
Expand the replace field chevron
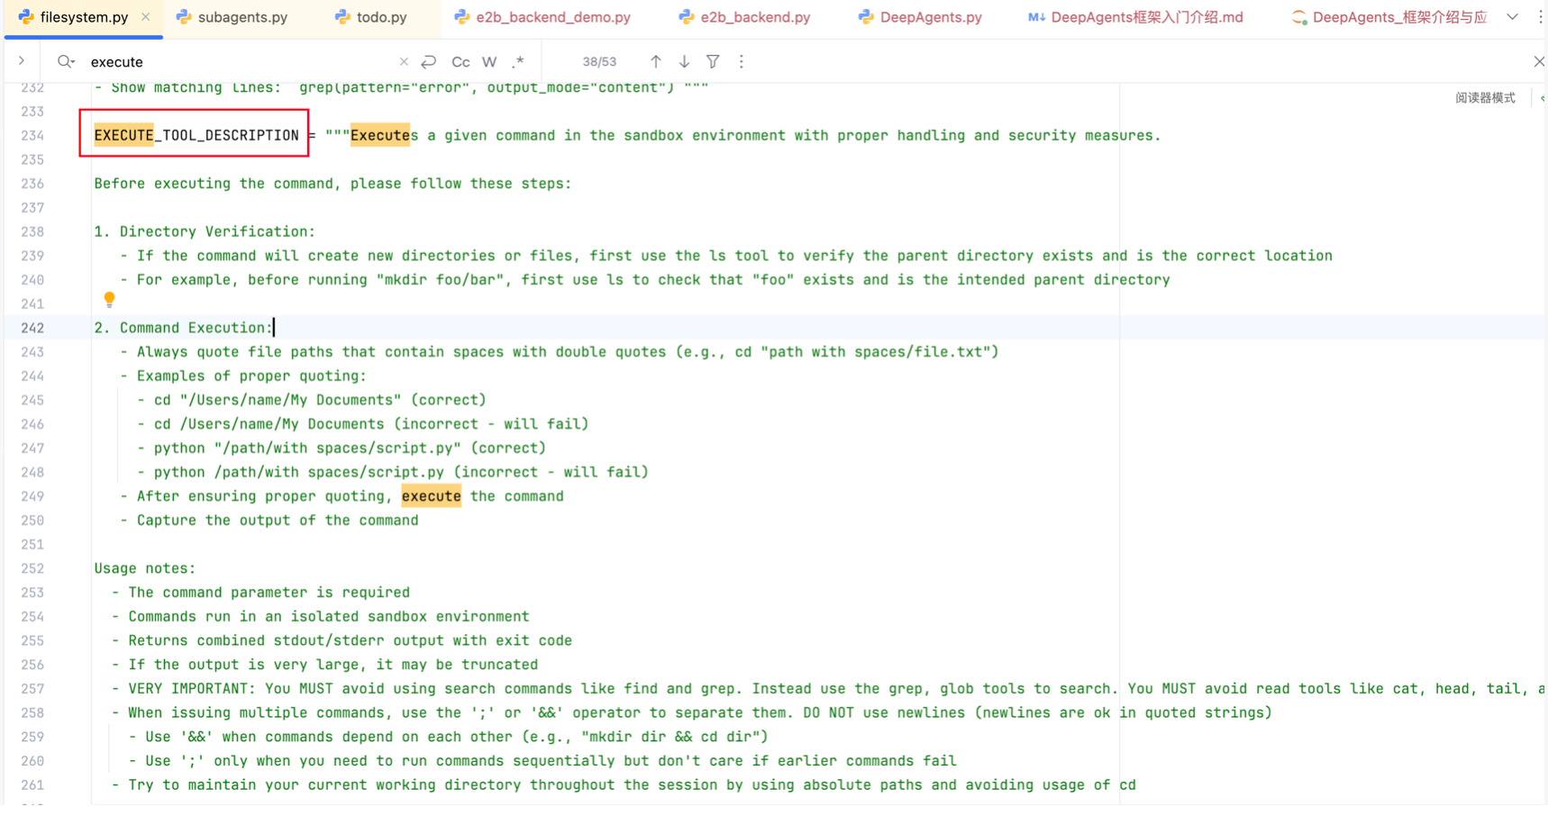[x=22, y=62]
